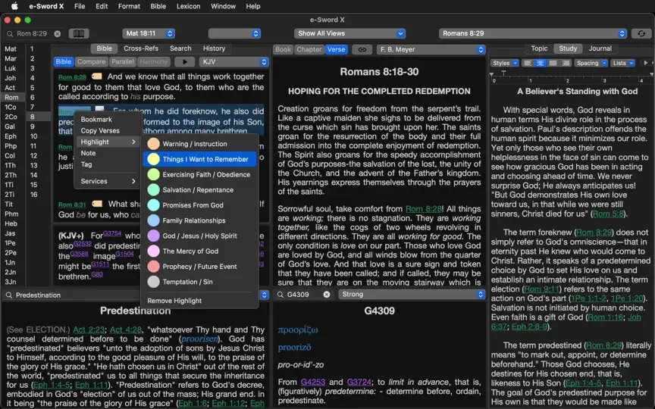Open the Lists dropdown
Screen dimensions: 655x409
pos(622,63)
